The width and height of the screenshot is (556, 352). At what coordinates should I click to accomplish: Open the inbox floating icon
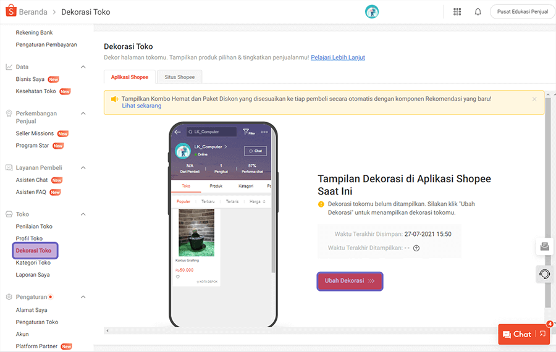[545, 246]
